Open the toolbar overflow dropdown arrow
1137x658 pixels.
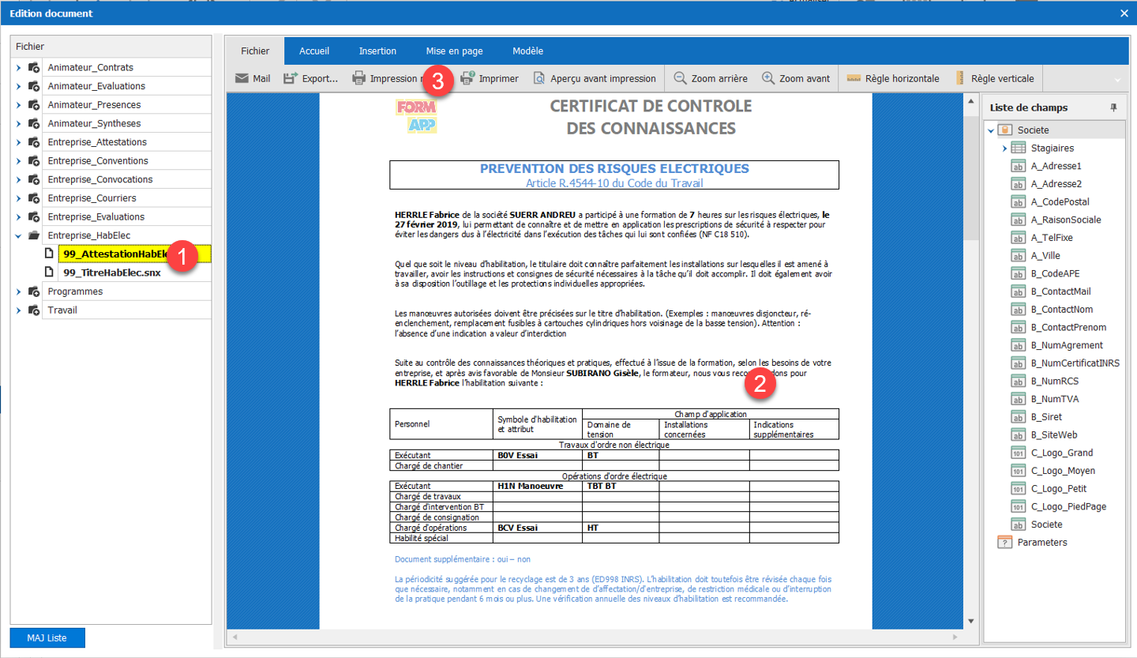1116,80
